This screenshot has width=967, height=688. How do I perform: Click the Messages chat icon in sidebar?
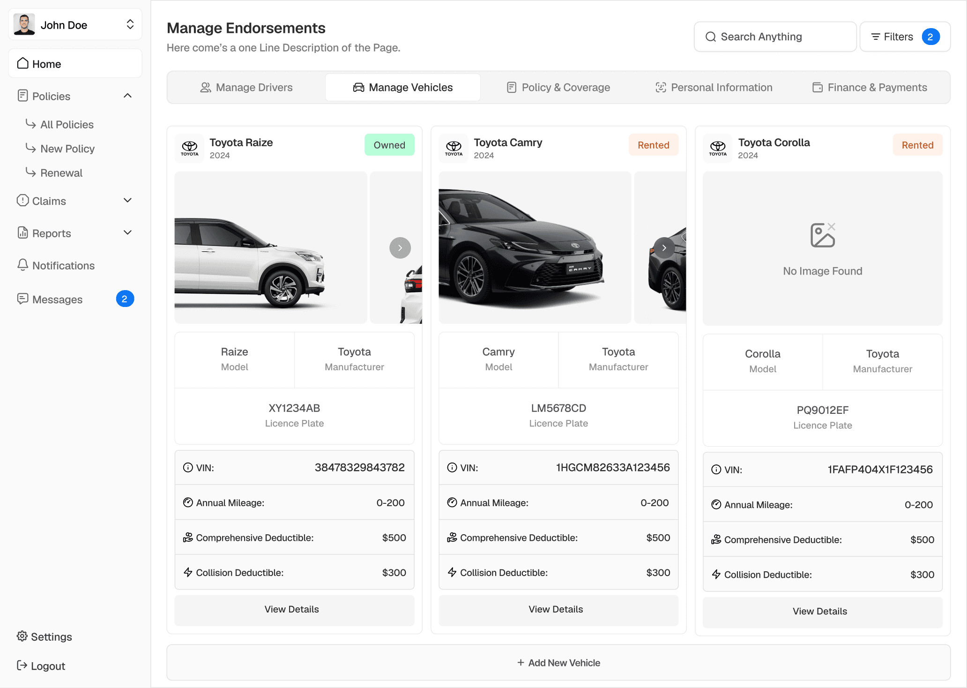[22, 299]
